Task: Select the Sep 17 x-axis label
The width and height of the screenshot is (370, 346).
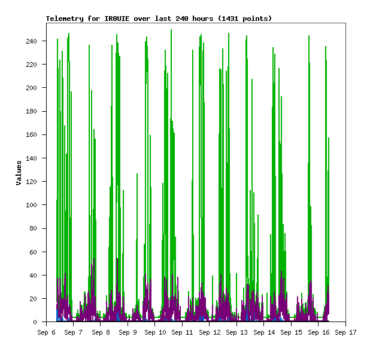Action: (x=345, y=332)
